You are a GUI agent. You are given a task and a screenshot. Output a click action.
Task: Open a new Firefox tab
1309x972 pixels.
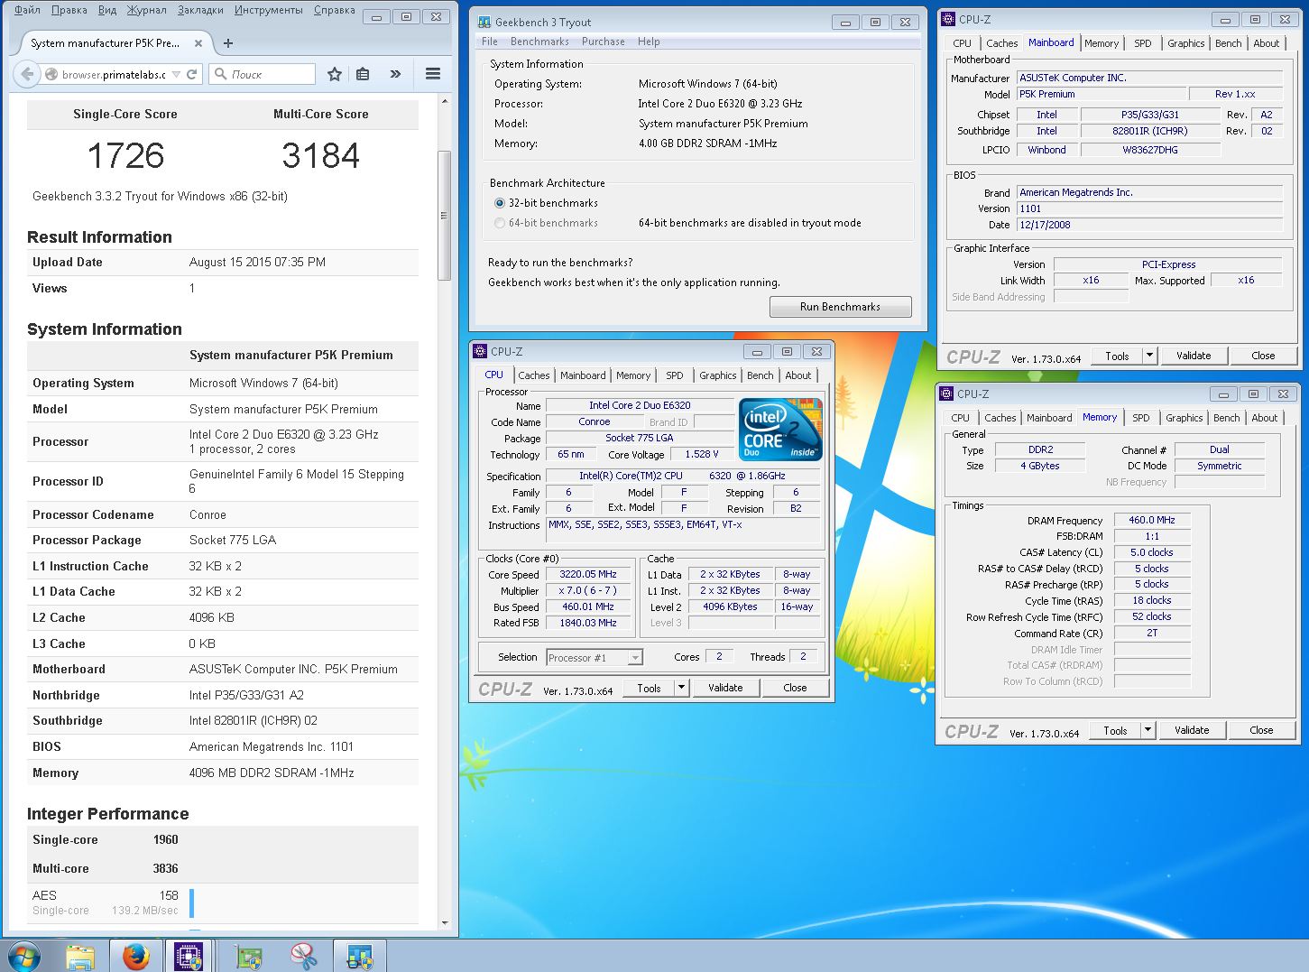pyautogui.click(x=228, y=42)
